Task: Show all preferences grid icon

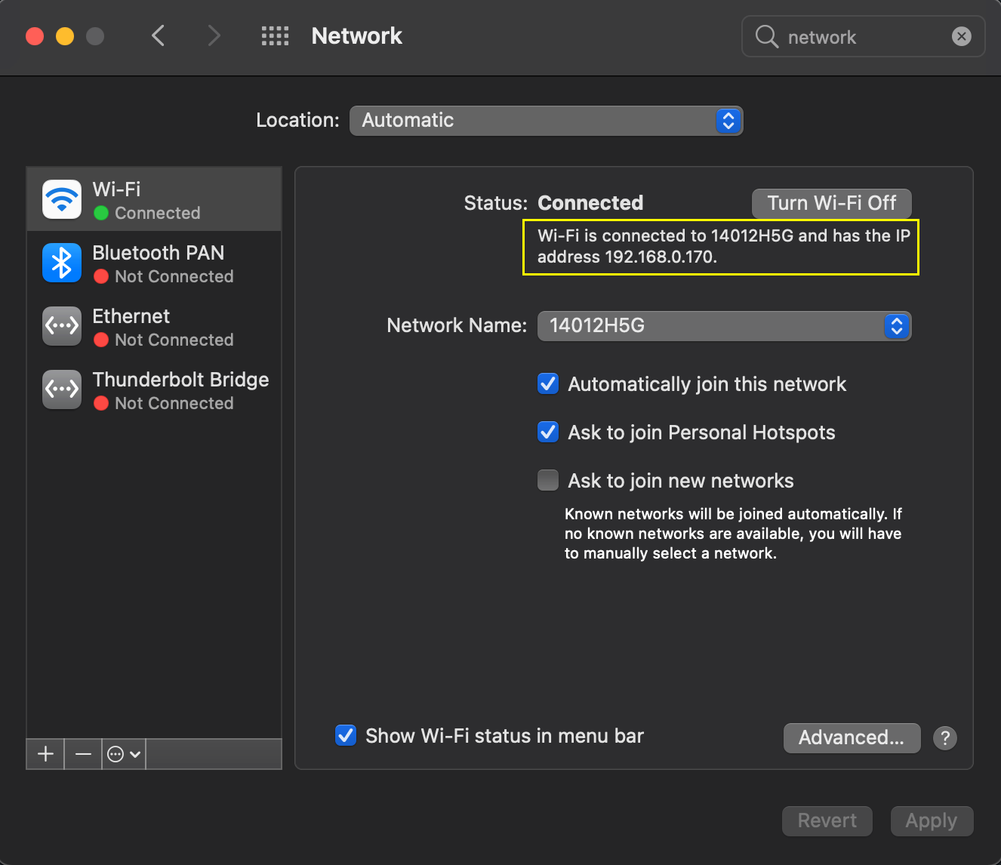Action: tap(275, 35)
